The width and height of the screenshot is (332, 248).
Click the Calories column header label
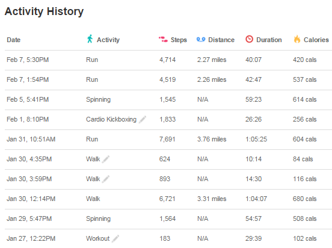(x=316, y=40)
